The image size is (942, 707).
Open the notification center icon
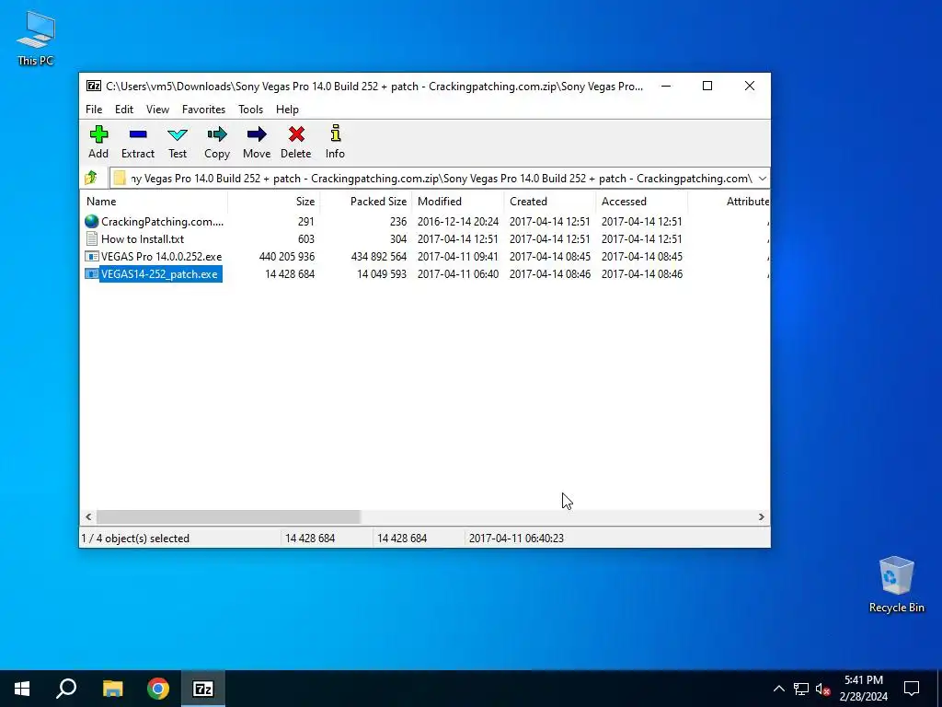coord(912,689)
